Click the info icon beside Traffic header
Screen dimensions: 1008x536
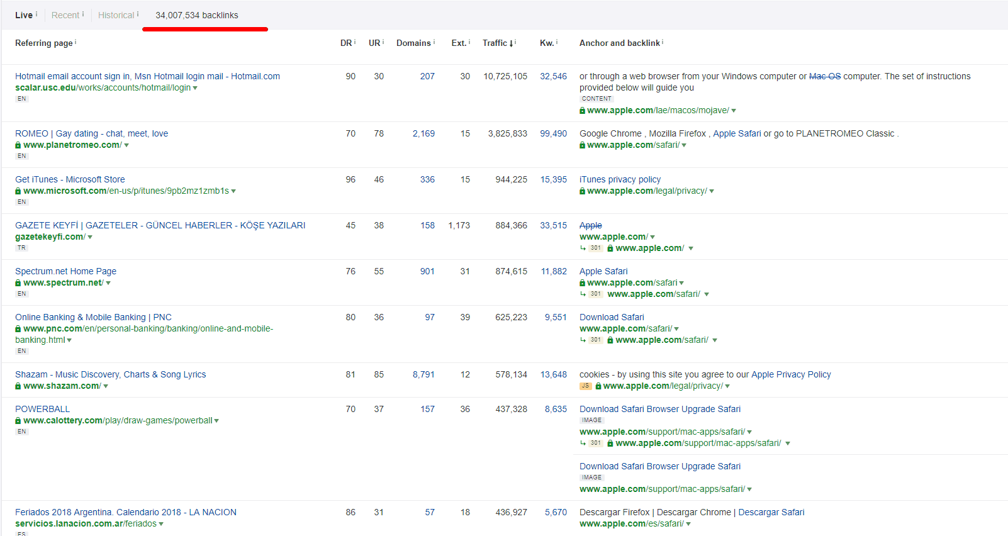point(516,42)
